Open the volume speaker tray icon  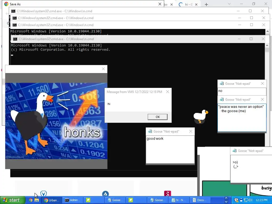pos(250,200)
